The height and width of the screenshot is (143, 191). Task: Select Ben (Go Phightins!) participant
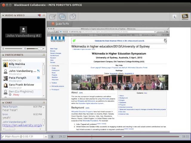(22, 93)
